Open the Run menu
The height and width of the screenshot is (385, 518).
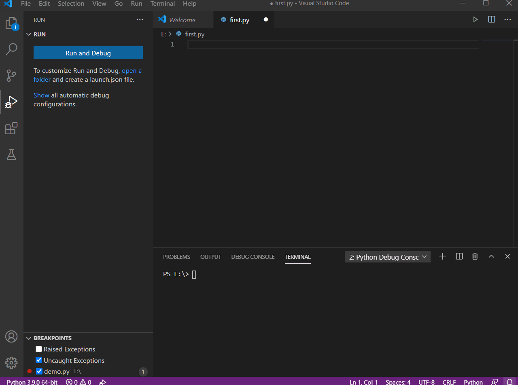pos(136,4)
